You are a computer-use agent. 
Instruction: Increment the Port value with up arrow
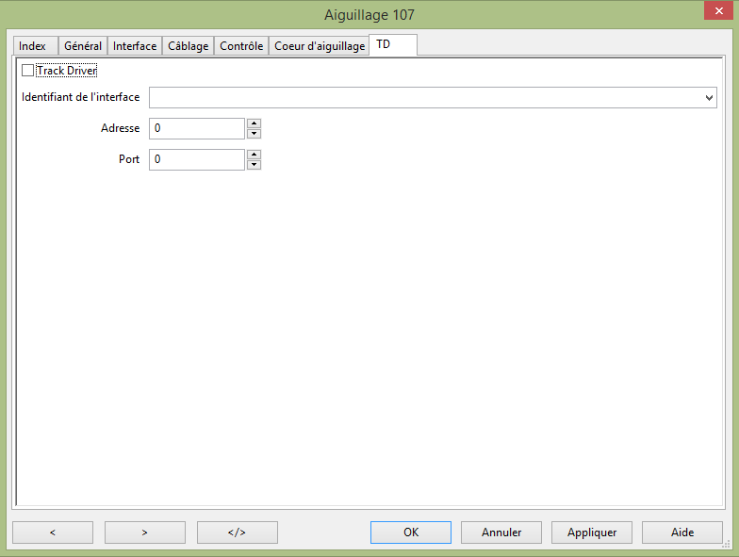point(254,155)
